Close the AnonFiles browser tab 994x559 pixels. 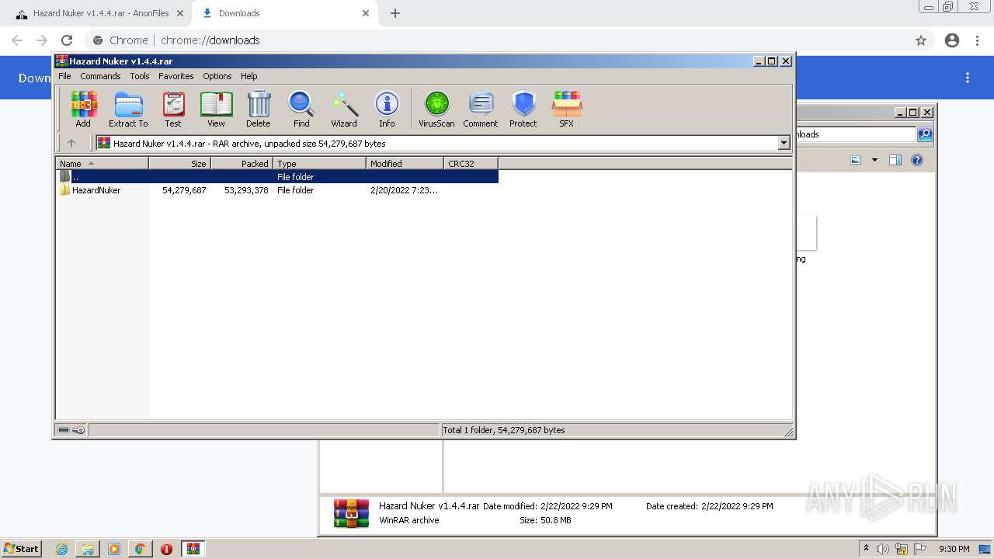pos(179,13)
